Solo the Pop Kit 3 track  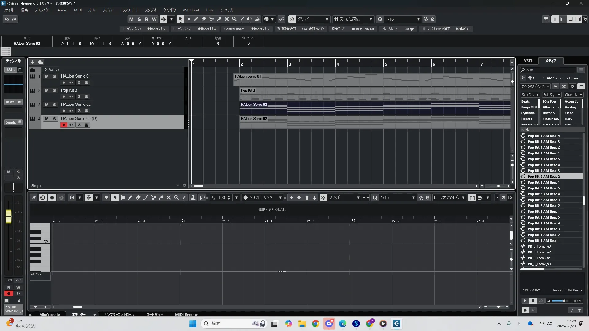pyautogui.click(x=54, y=90)
